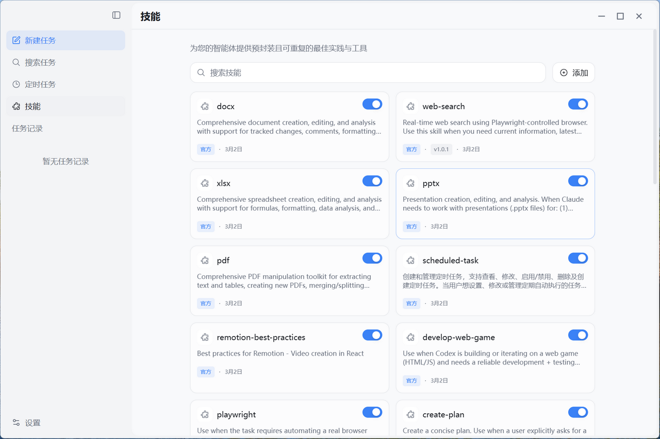Open 新建任务 in the sidebar
Screen dimensions: 660x439
65,40
